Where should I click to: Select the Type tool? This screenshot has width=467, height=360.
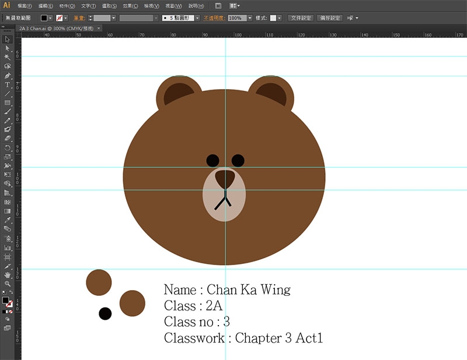click(8, 84)
